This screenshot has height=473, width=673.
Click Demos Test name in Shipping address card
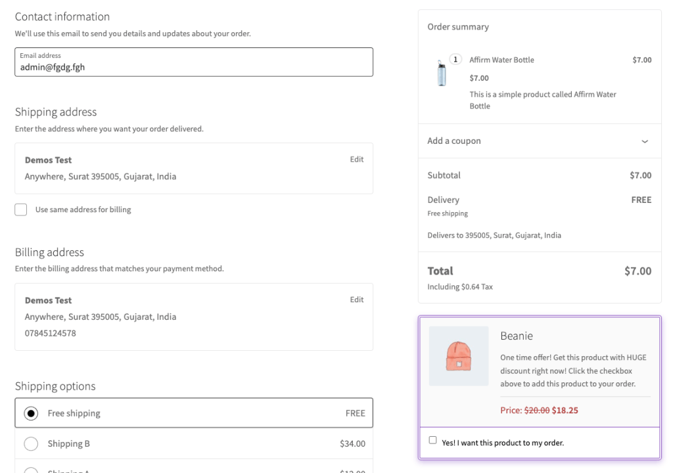pyautogui.click(x=48, y=160)
